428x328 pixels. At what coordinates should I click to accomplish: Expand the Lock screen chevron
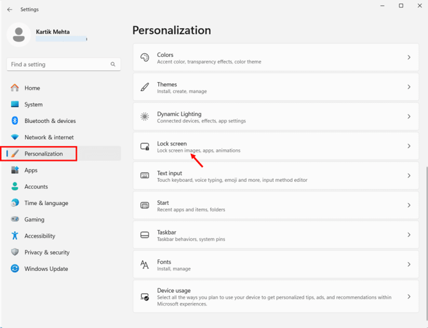click(409, 146)
